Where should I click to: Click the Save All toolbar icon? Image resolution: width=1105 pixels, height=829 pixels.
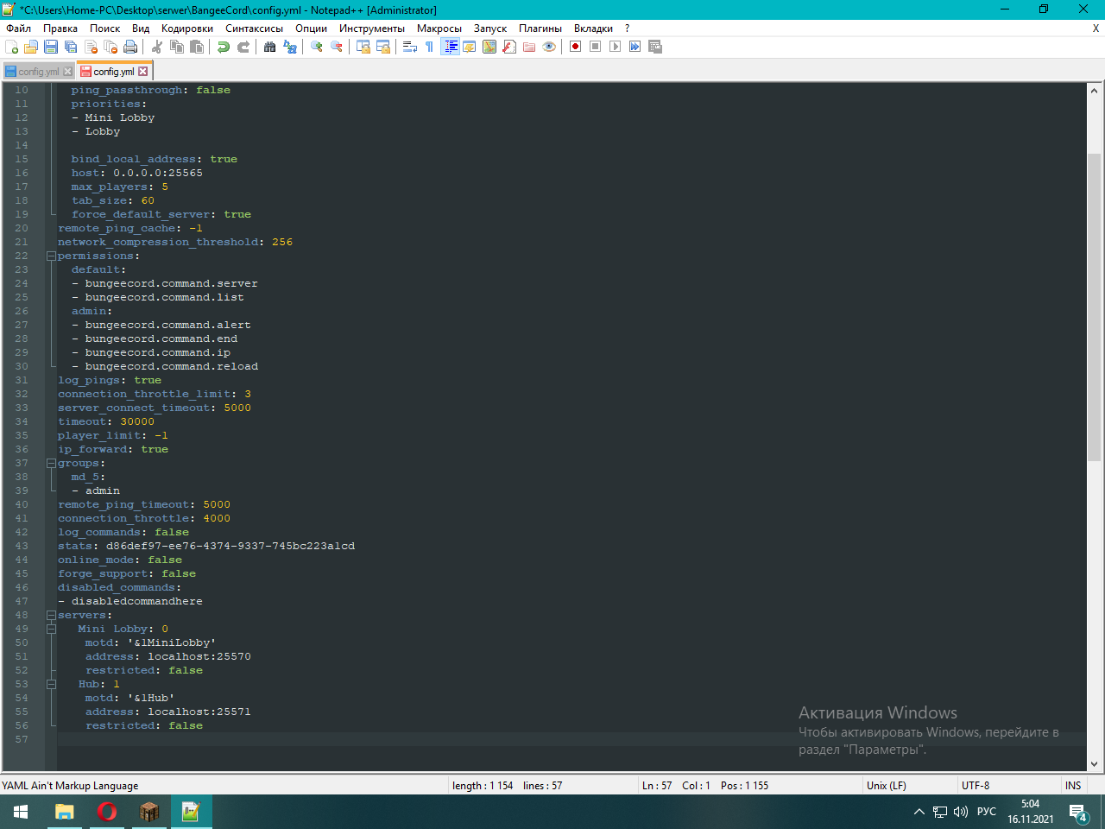tap(70, 47)
